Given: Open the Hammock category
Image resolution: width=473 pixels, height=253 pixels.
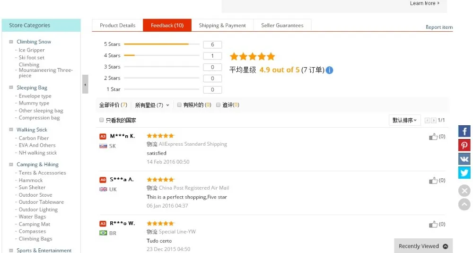Looking at the screenshot, I should (x=31, y=180).
